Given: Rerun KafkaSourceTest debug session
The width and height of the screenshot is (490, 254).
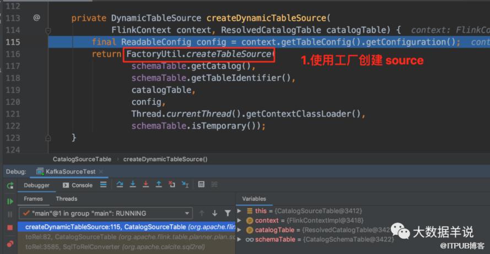Looking at the screenshot, I should 10,186.
